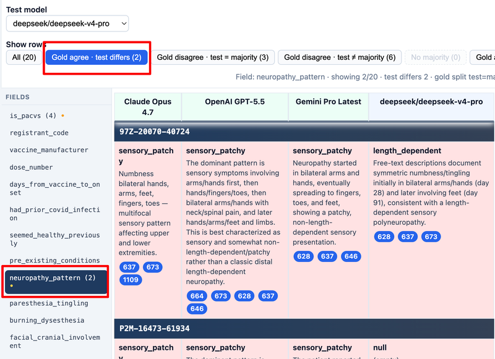
Task: Open citation 646 in Gemini Pro column
Action: tap(351, 256)
